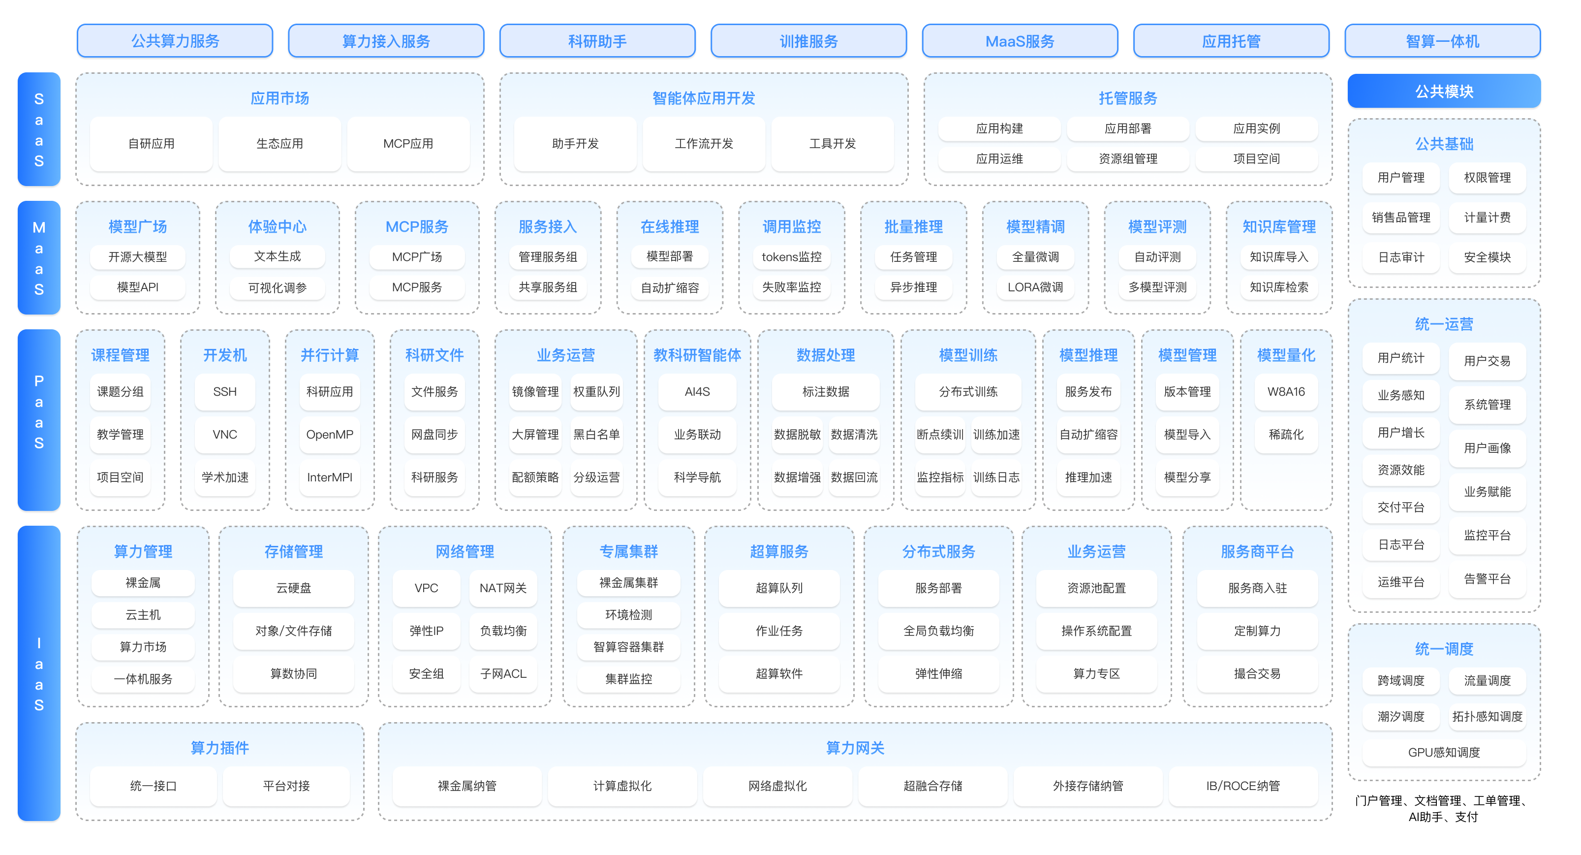Select the AI4S item

[x=697, y=392]
